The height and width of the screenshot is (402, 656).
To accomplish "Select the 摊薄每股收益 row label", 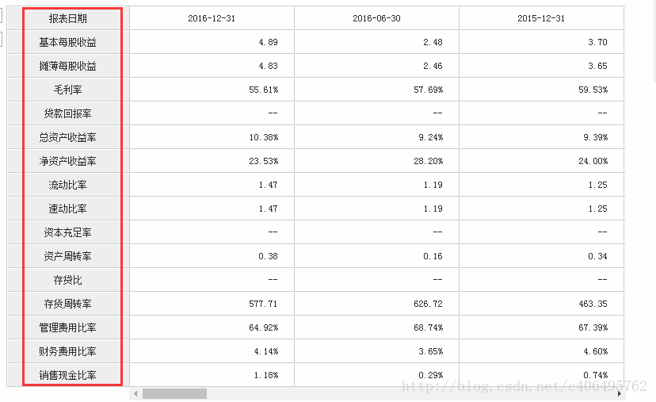I will [68, 66].
